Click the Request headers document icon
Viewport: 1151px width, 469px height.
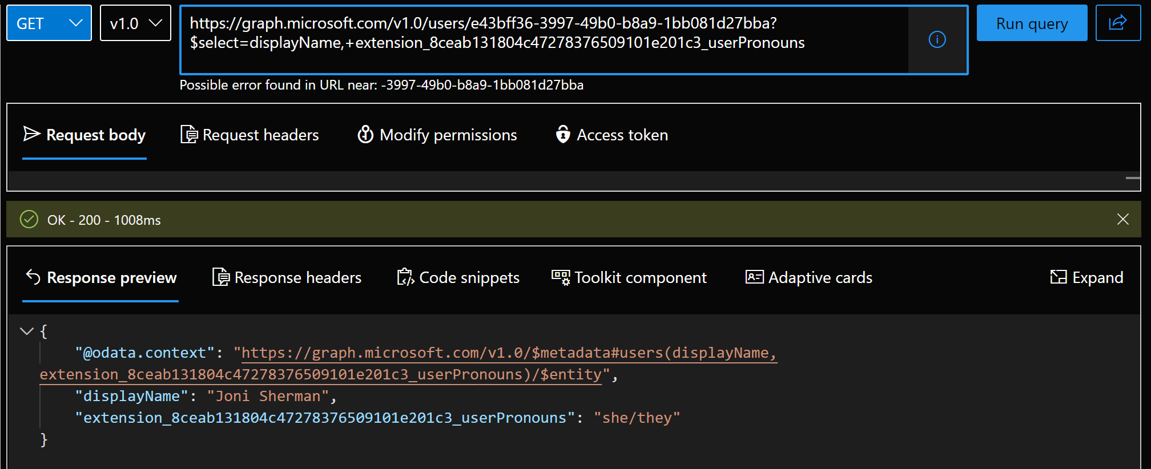tap(189, 135)
